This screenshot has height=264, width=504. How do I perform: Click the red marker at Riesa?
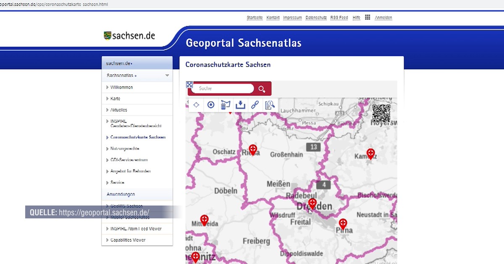(x=253, y=149)
